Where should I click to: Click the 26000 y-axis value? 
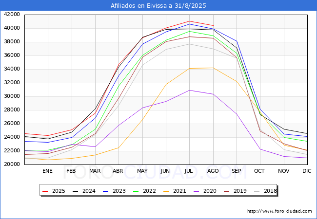click(12, 124)
